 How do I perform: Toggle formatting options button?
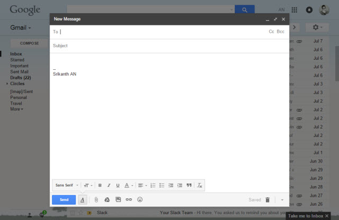(x=83, y=200)
